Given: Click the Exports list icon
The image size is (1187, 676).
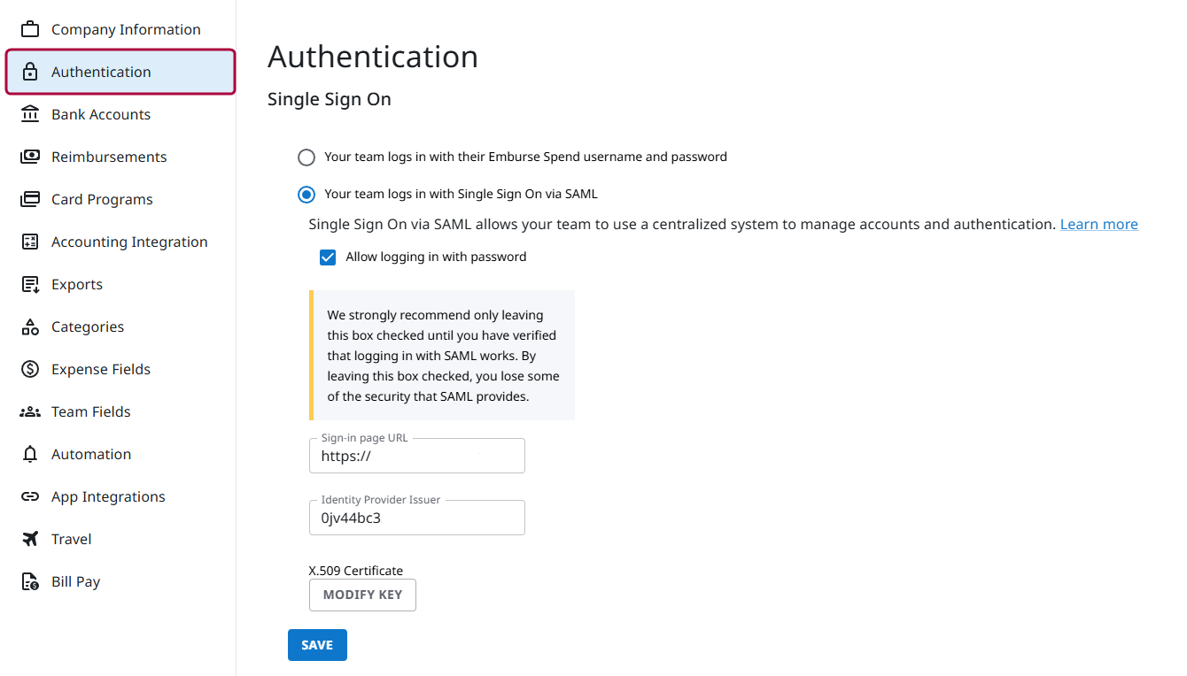Looking at the screenshot, I should (x=30, y=284).
